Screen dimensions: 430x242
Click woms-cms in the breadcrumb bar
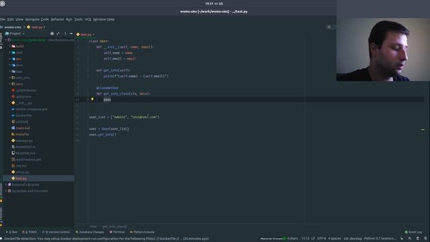pos(12,27)
